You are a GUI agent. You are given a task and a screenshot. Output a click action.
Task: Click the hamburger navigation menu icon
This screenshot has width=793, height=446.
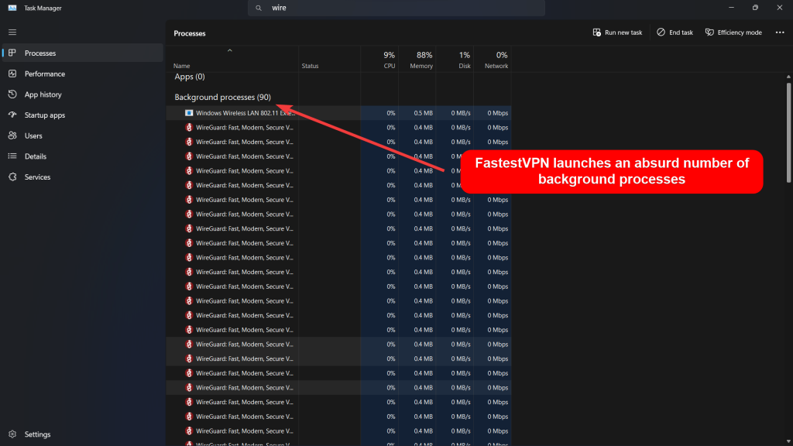(12, 32)
